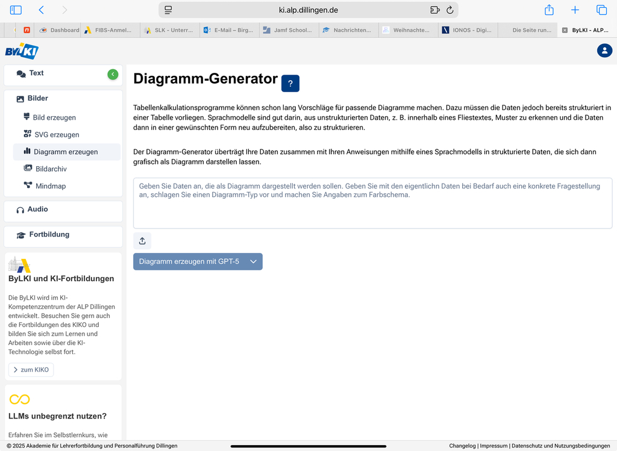
Task: Open Mindmap from the Bilder menu
Action: coord(51,186)
